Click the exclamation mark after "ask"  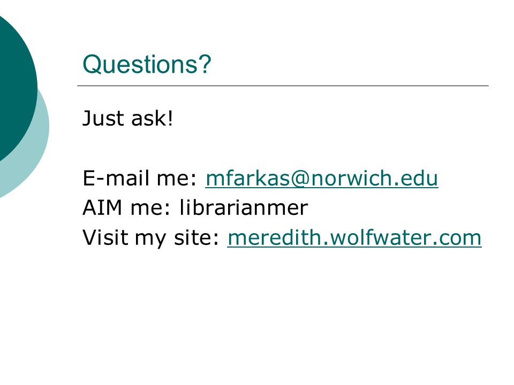[170, 119]
